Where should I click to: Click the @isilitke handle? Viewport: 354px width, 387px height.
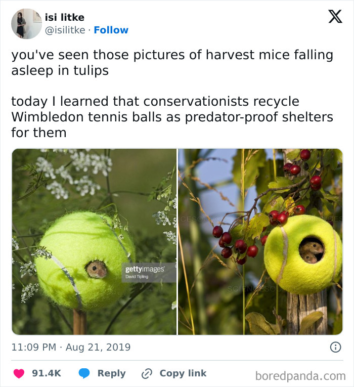pos(65,30)
